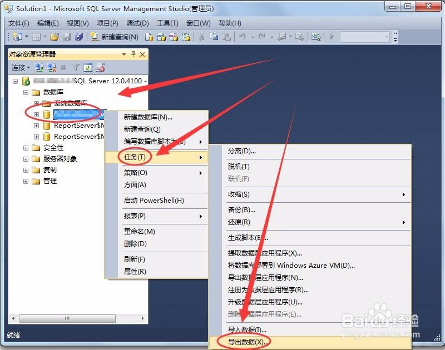This screenshot has width=445, height=350.
Task: Choose 任务(T) in context menu
Action: pos(157,157)
